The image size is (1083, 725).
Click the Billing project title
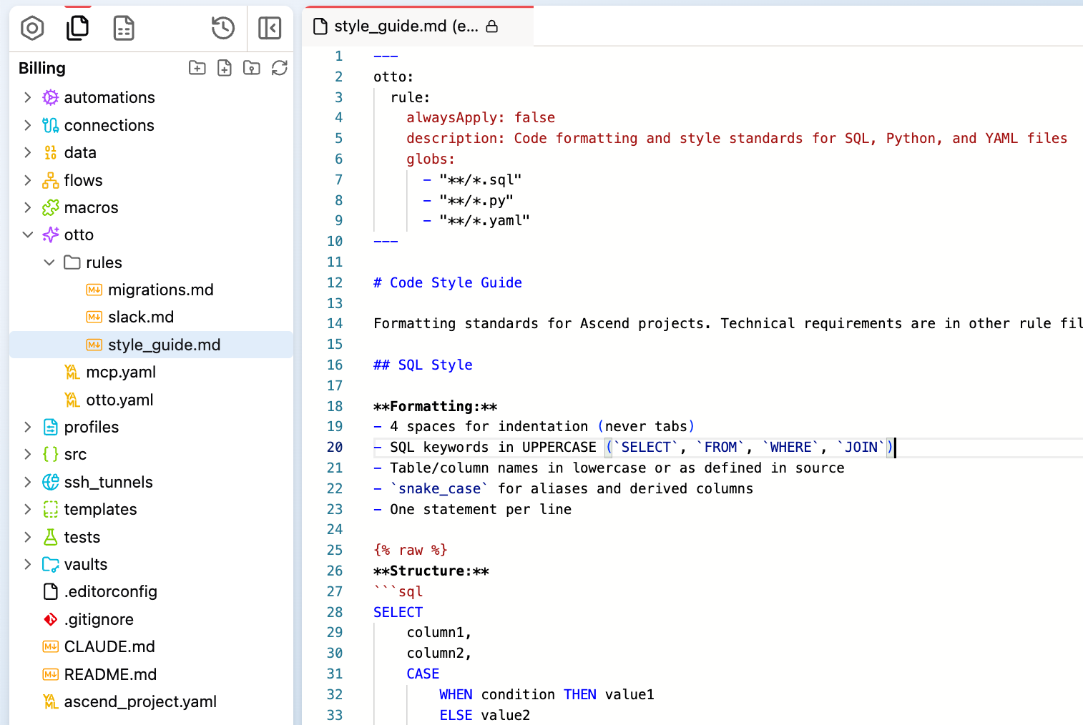(x=42, y=68)
